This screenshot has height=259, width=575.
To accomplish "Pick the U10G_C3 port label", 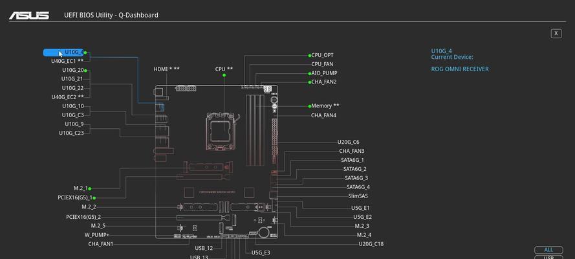I will click(72, 115).
